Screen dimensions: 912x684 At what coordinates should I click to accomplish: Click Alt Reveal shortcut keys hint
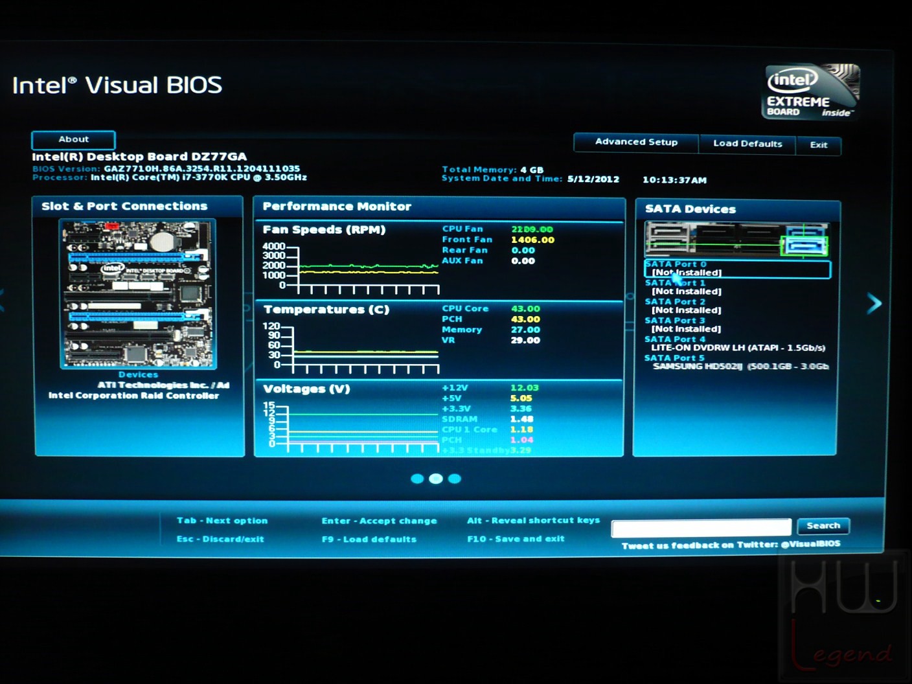pyautogui.click(x=534, y=520)
